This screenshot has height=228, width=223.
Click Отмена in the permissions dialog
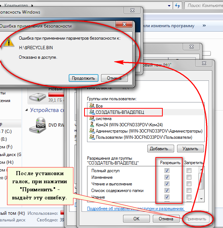pyautogui.click(x=166, y=219)
